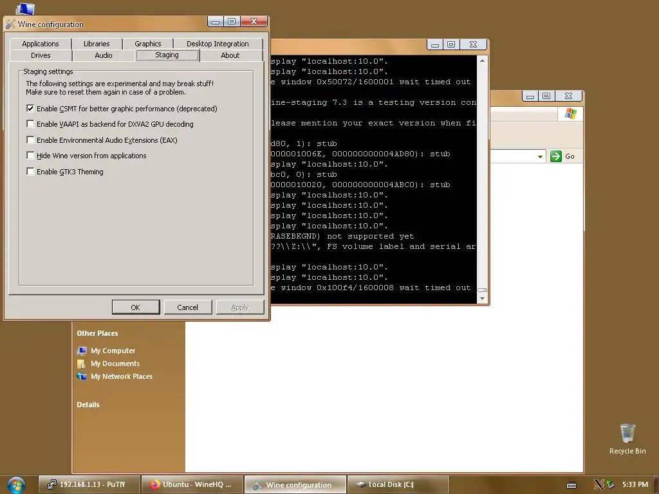Click the Windows flag logo in explorer
The height and width of the screenshot is (494, 659).
point(570,113)
